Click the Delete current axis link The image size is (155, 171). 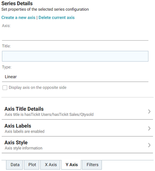[x=57, y=17]
